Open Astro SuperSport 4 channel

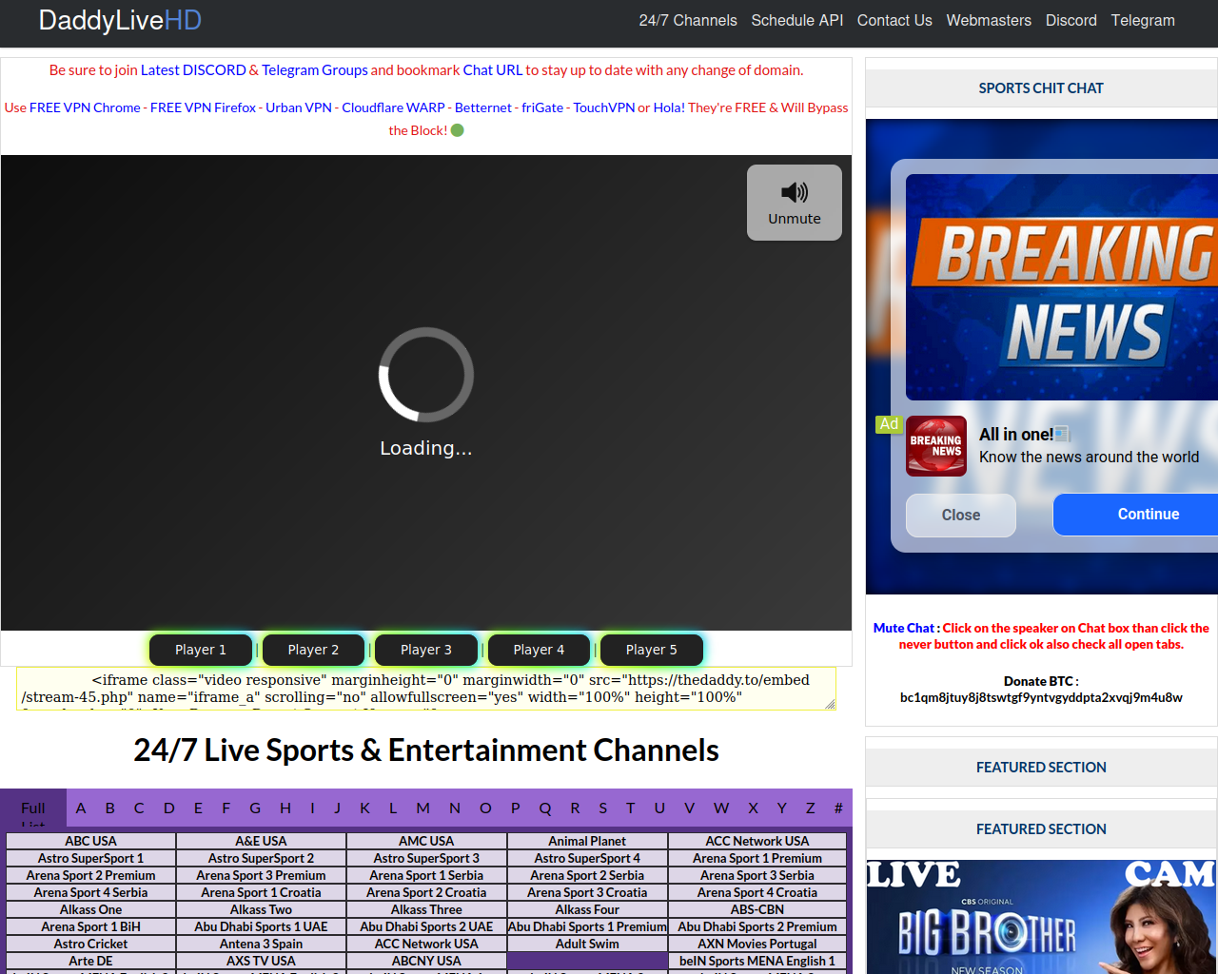(587, 858)
